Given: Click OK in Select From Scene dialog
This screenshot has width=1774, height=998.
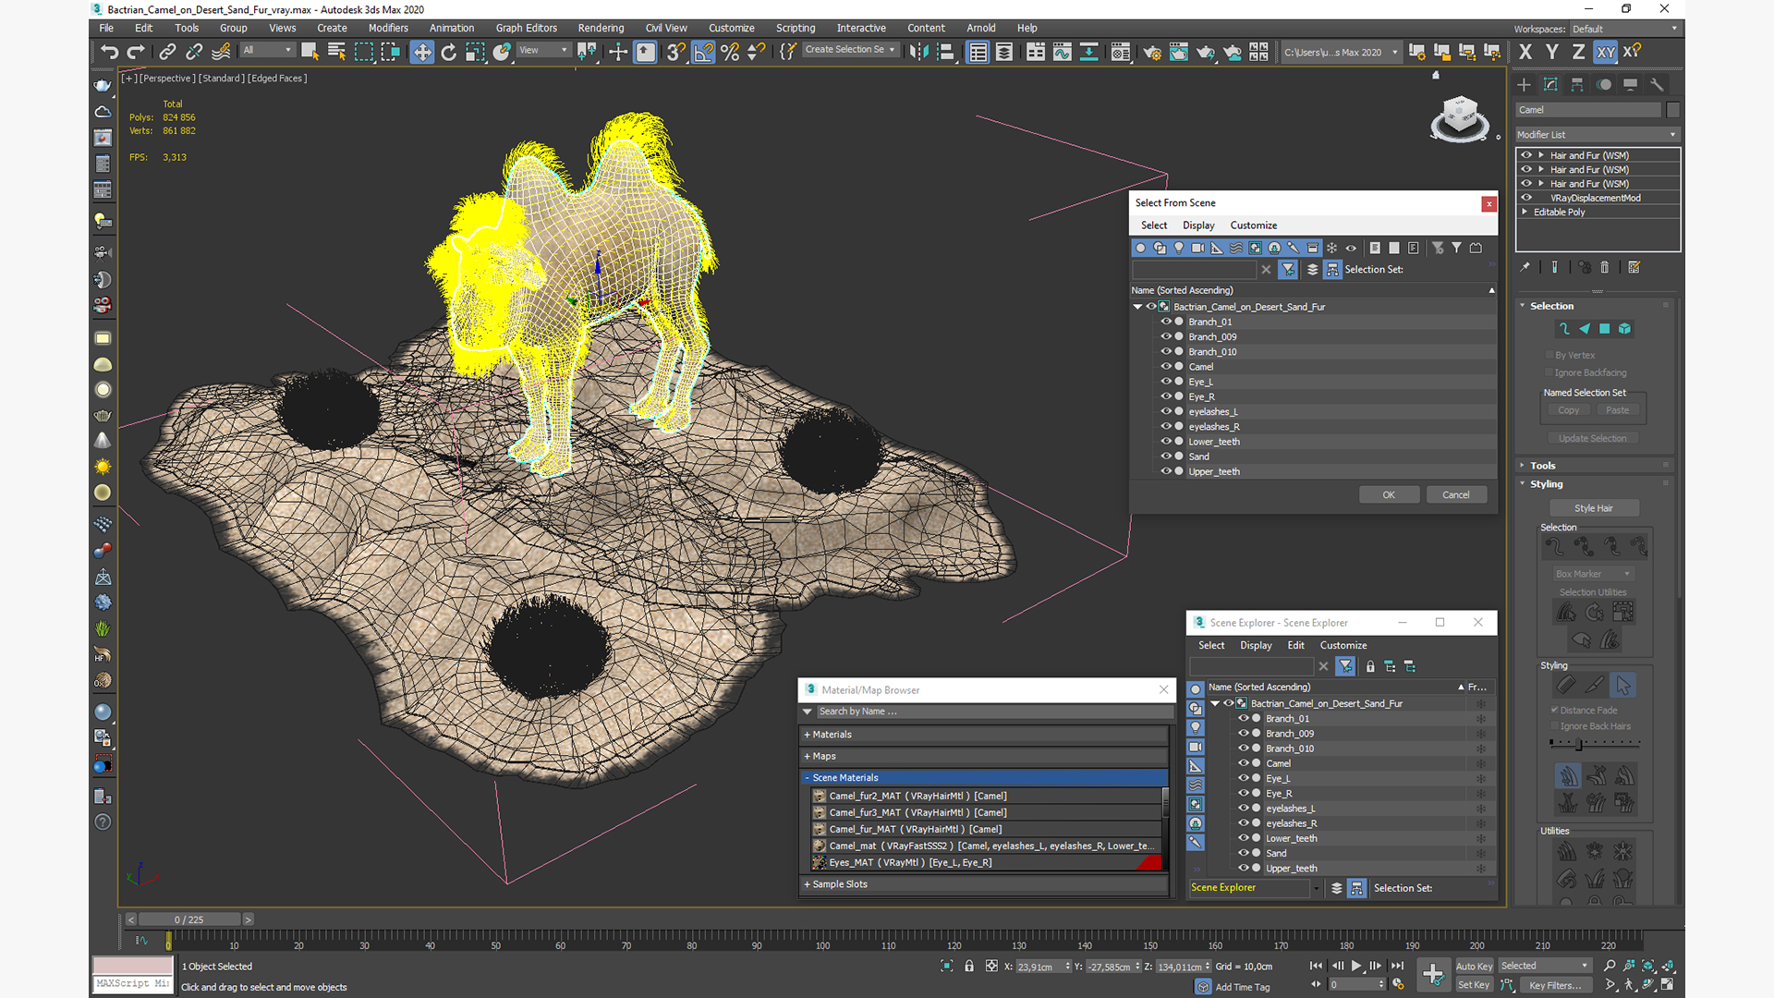Looking at the screenshot, I should point(1388,495).
